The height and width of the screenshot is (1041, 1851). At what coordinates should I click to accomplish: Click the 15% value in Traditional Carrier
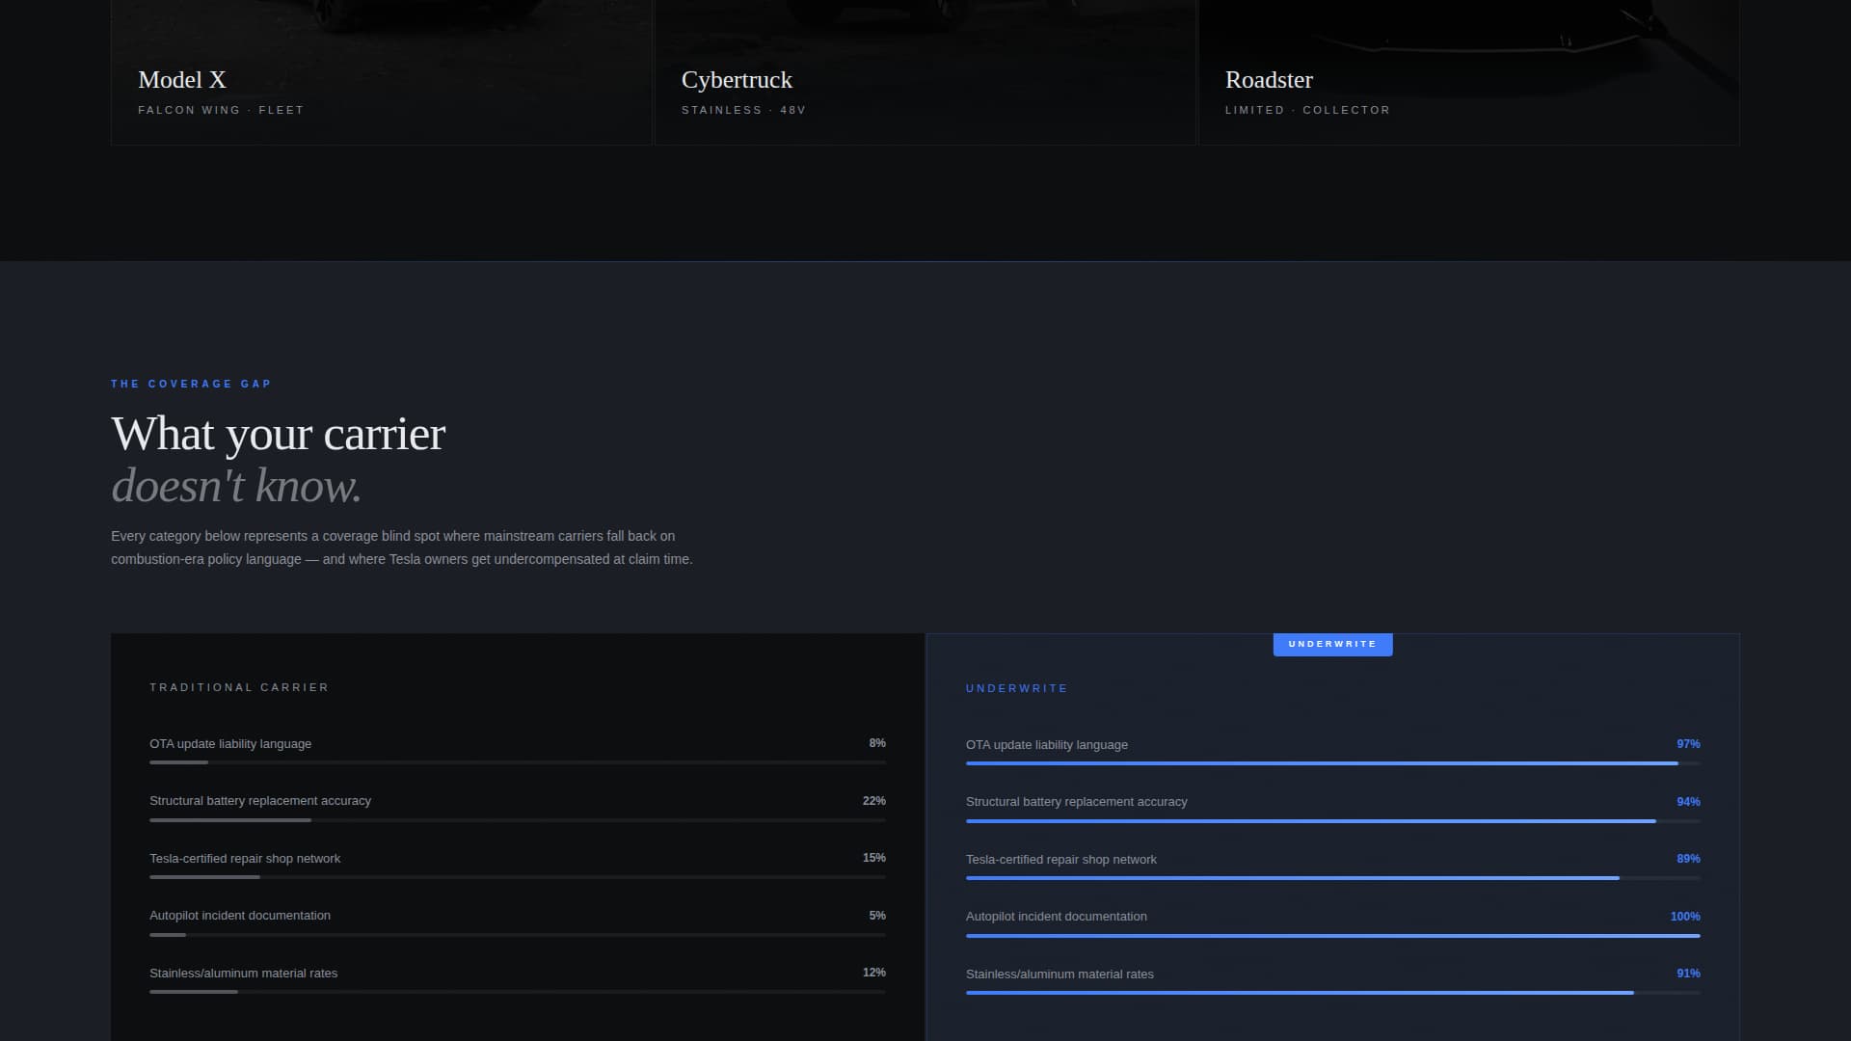tap(874, 858)
